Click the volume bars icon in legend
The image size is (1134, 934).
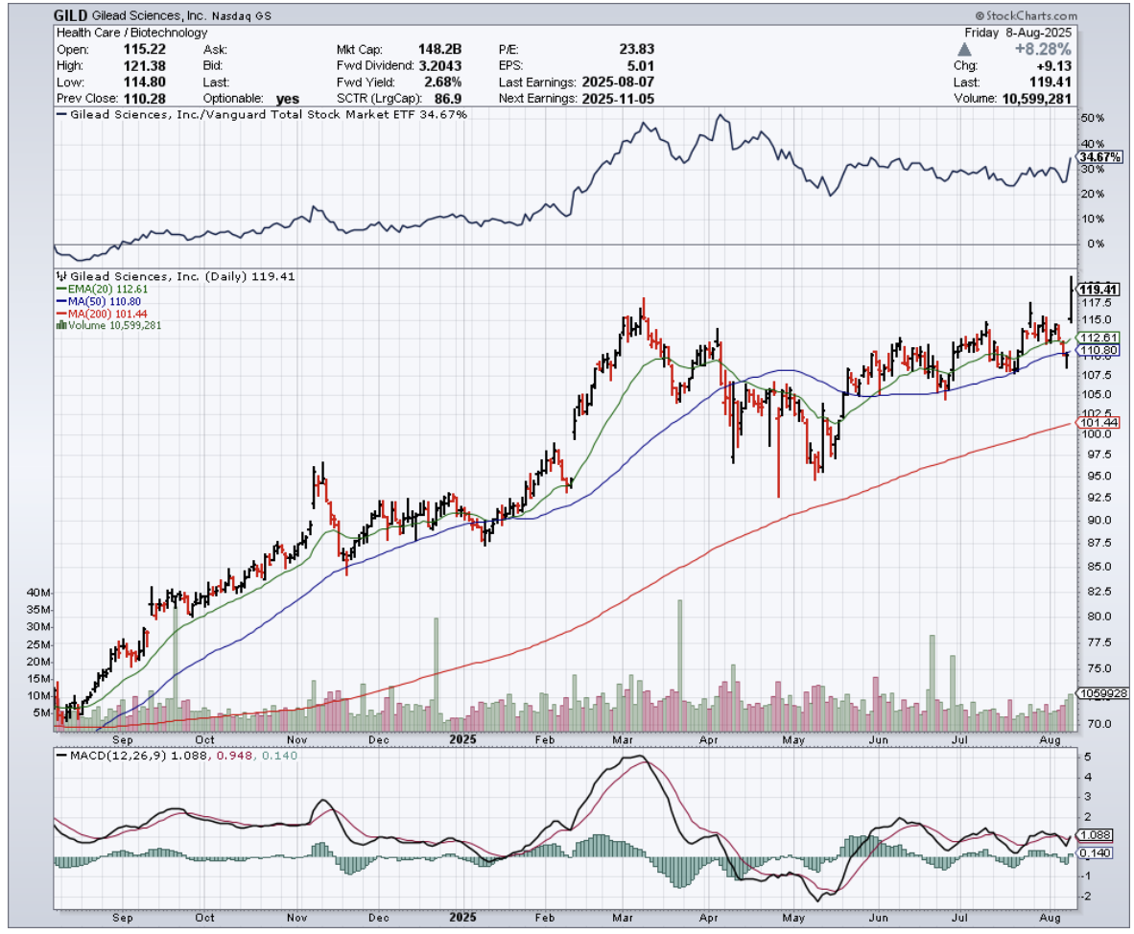tap(61, 325)
